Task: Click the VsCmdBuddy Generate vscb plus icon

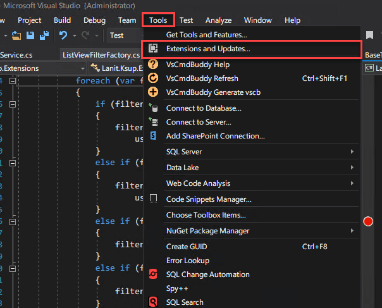Action: pos(152,92)
